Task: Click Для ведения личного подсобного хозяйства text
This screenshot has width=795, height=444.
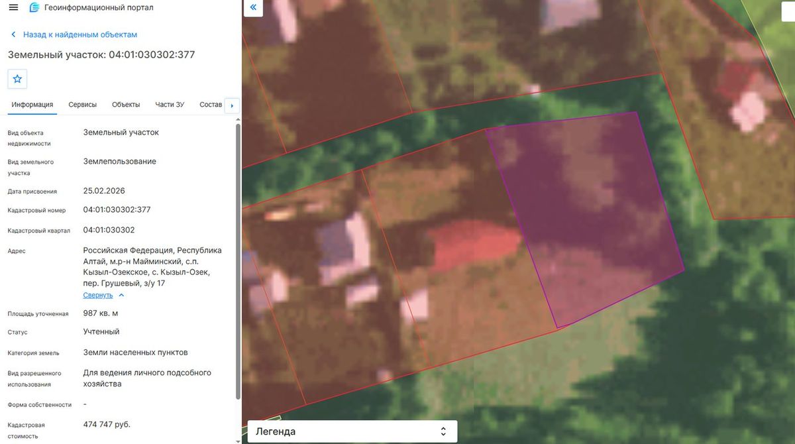Action: [147, 378]
